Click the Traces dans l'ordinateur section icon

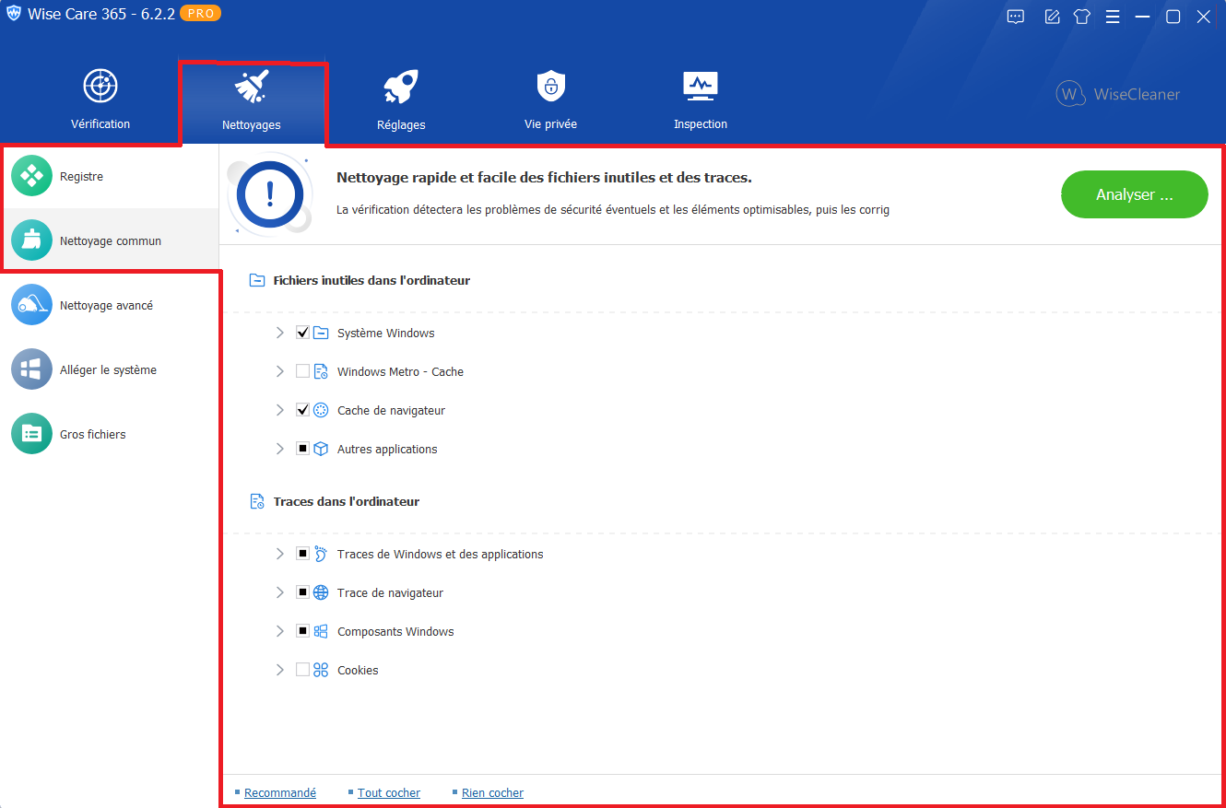pos(258,501)
